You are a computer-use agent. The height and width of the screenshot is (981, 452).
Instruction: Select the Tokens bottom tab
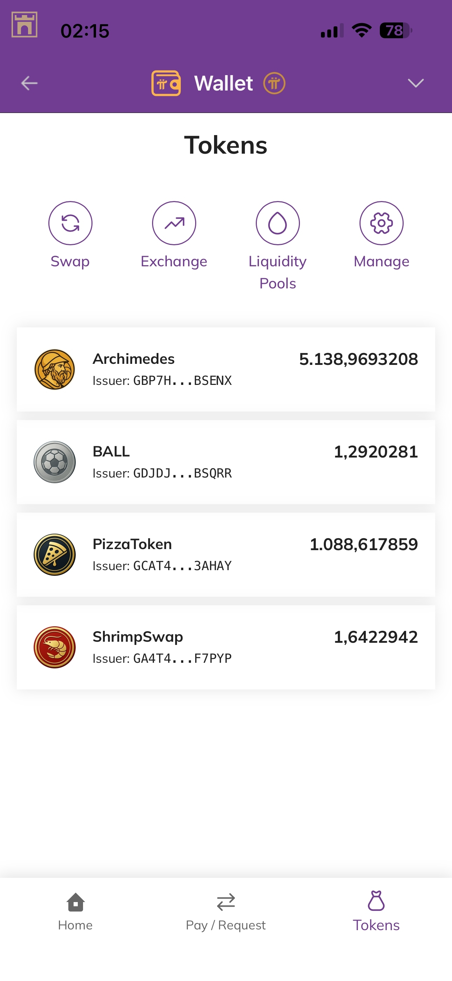[x=376, y=912]
